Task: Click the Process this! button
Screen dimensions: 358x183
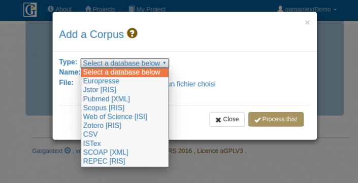Action: (276, 119)
